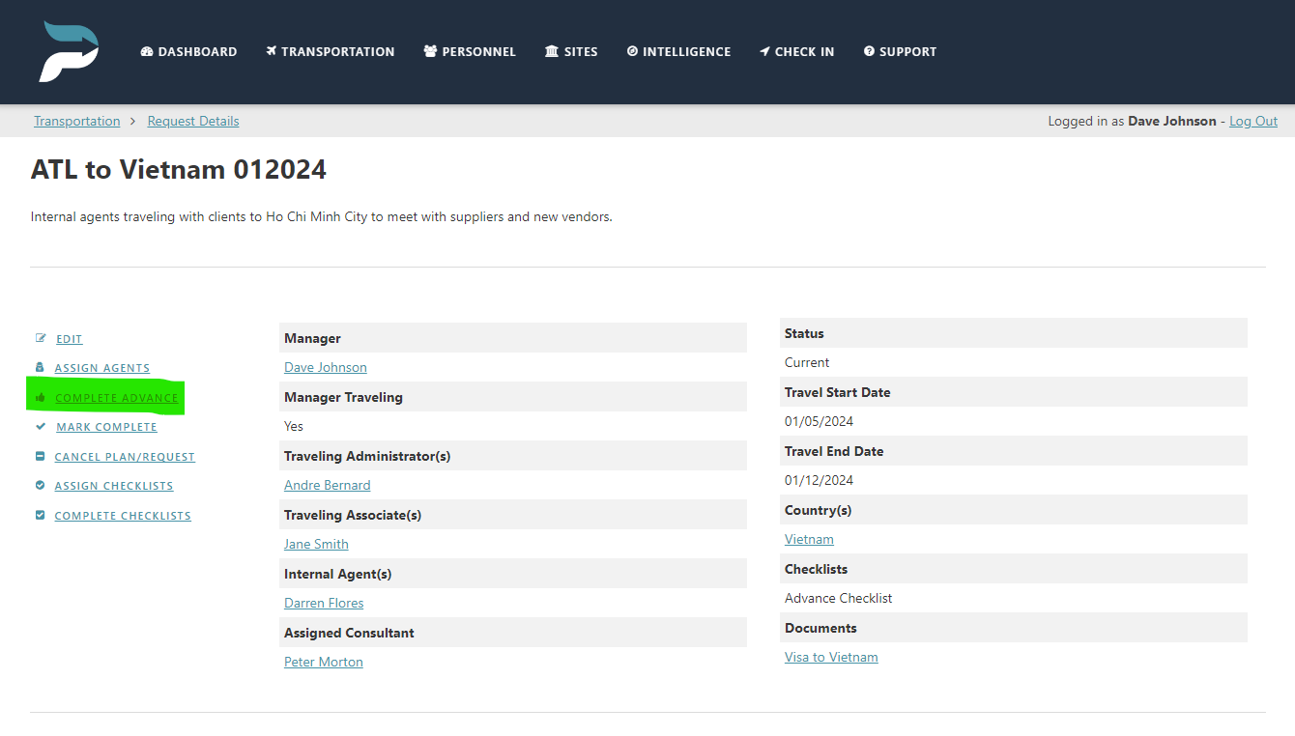Click the checkmark icon beside MARK COMPLETE
Viewport: 1295px width, 736px height.
pyautogui.click(x=39, y=426)
